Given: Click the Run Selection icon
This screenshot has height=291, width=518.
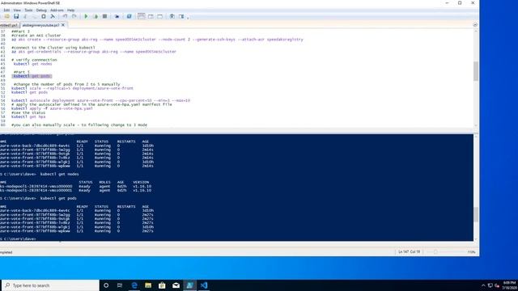Looking at the screenshot, I should pyautogui.click(x=96, y=16).
